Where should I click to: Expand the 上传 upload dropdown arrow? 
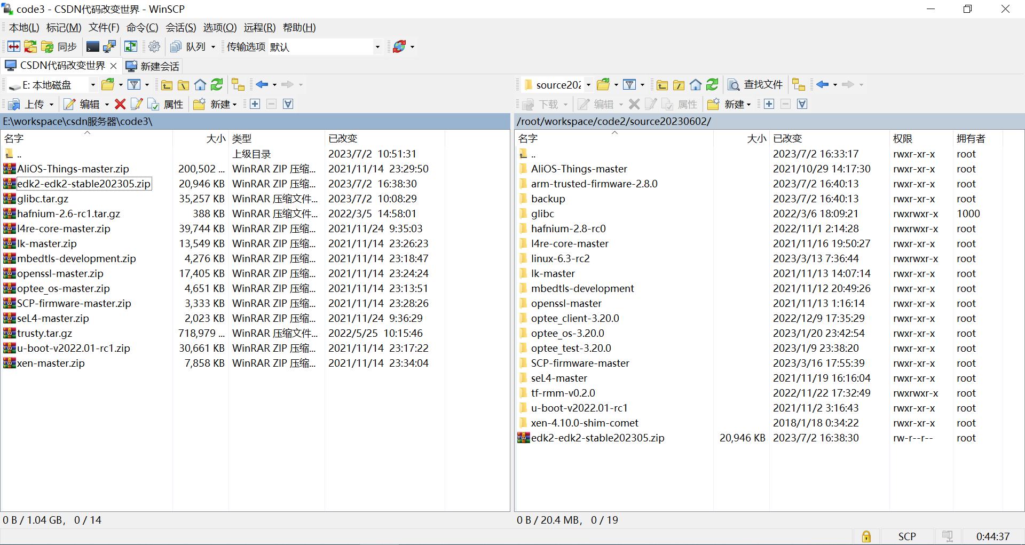pos(51,104)
